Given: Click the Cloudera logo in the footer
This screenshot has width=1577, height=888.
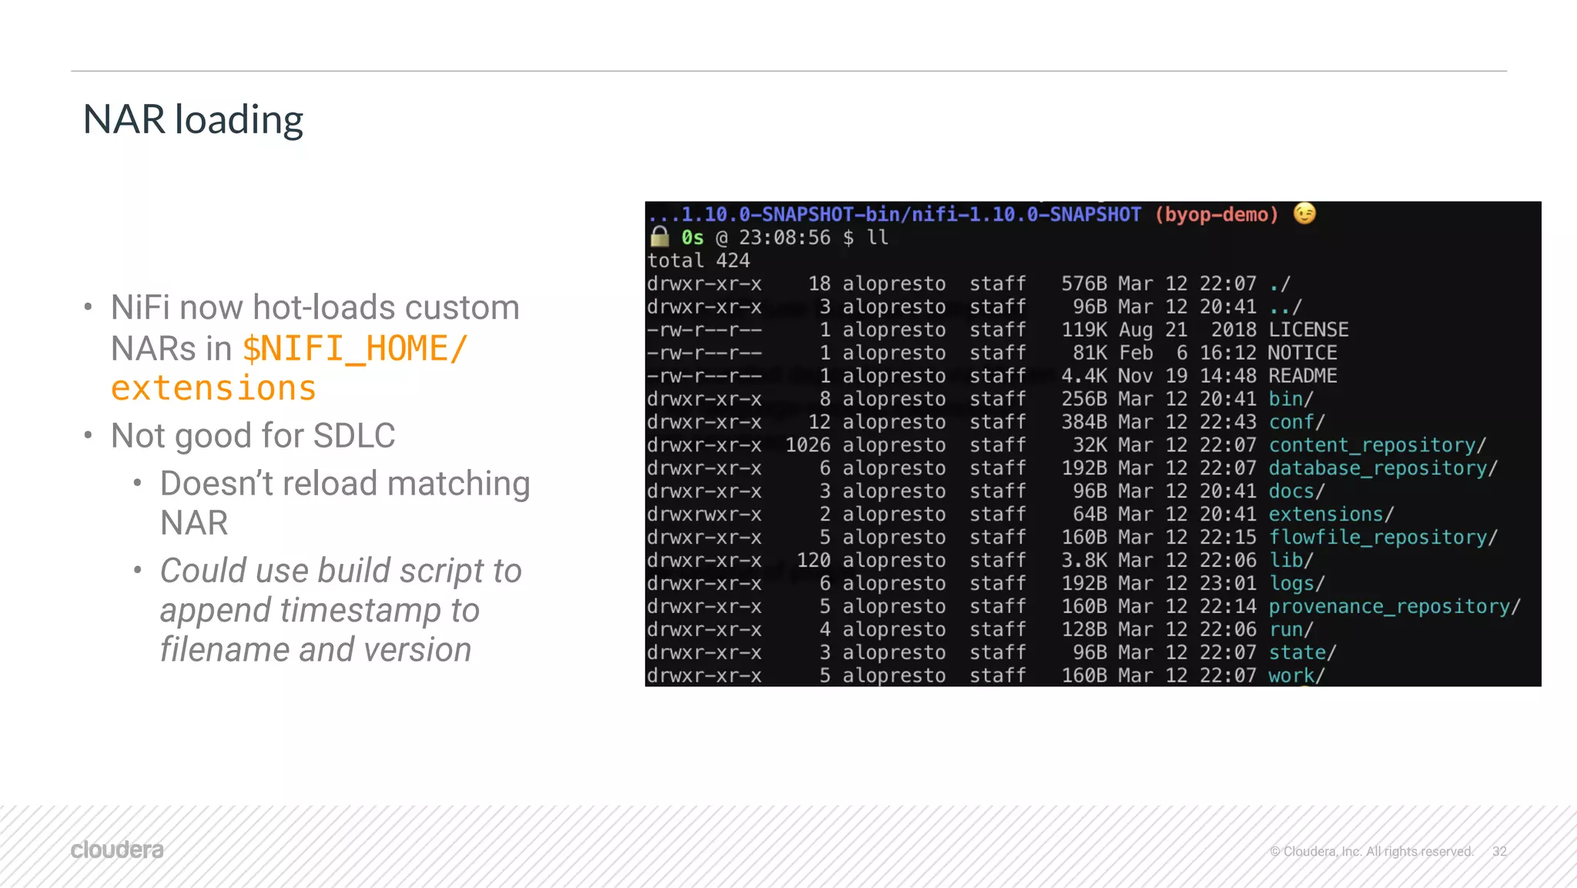Looking at the screenshot, I should tap(117, 849).
